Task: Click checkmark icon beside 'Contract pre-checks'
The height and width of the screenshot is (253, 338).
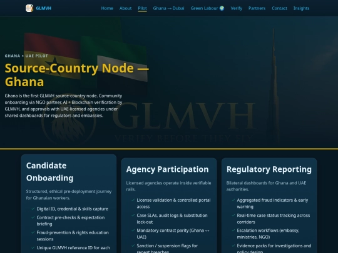Action: pos(33,217)
